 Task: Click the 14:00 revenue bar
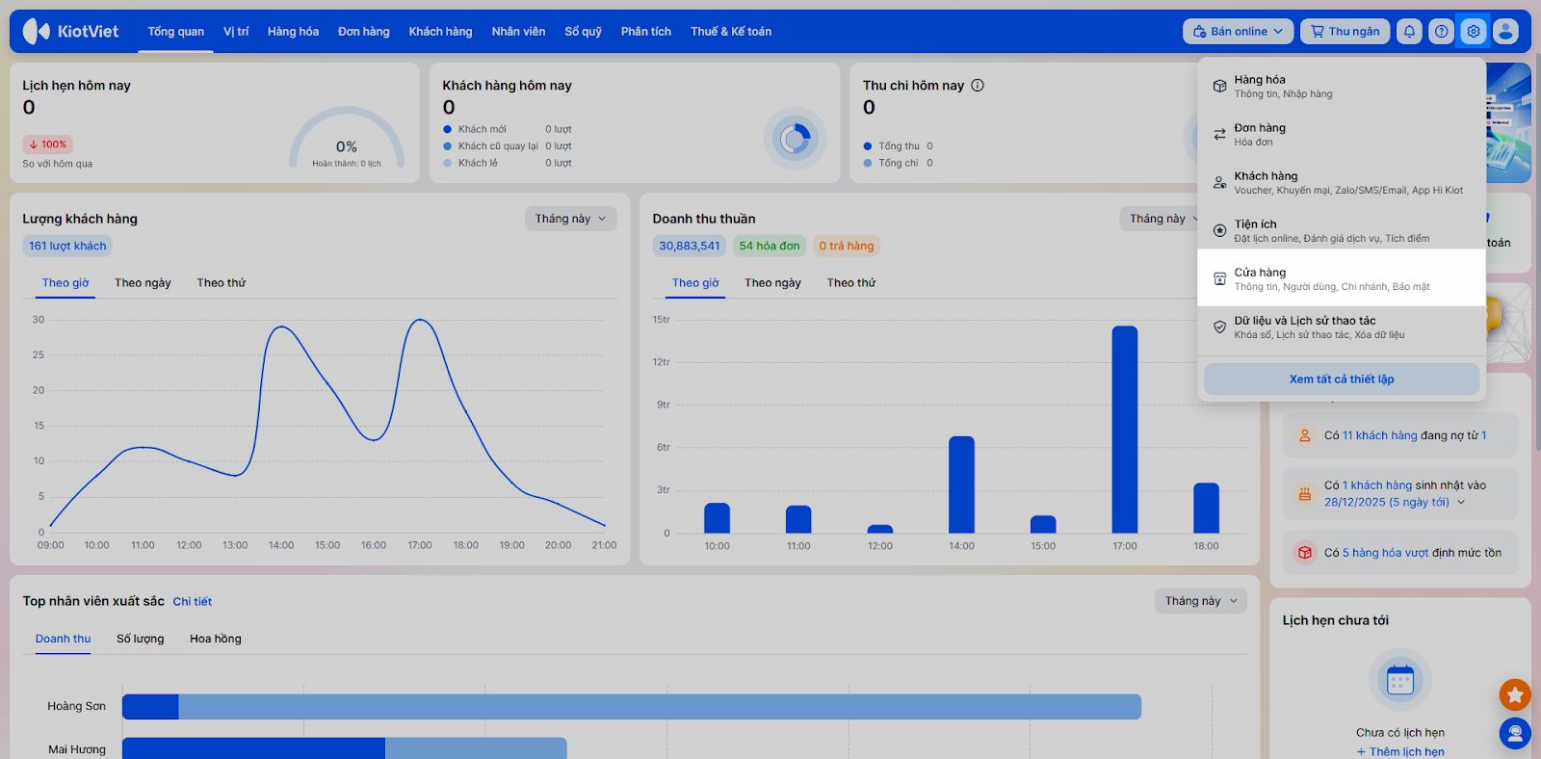click(961, 484)
